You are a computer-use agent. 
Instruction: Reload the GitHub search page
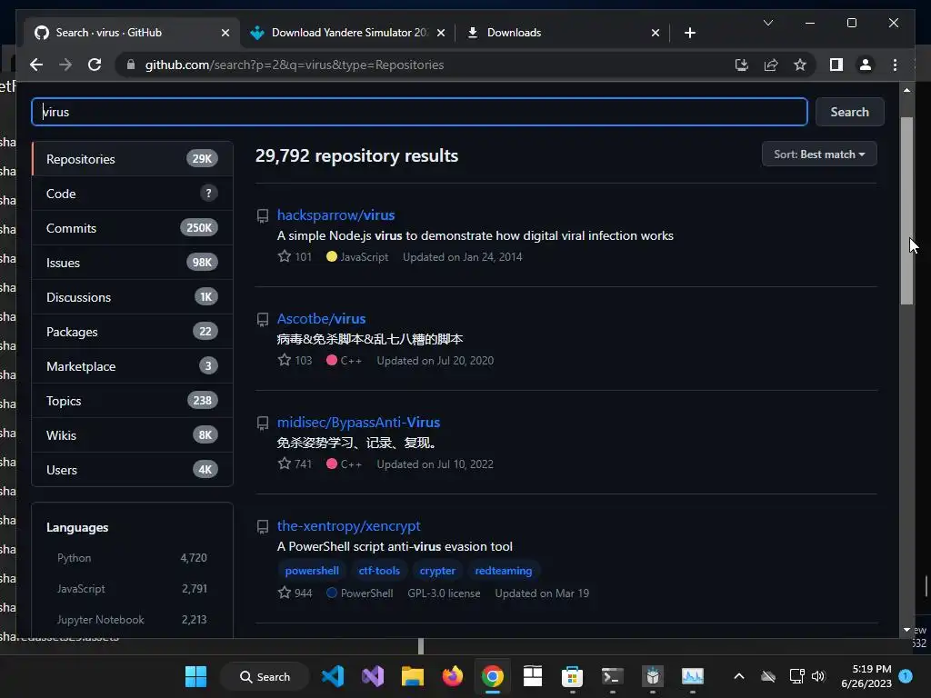(x=95, y=65)
